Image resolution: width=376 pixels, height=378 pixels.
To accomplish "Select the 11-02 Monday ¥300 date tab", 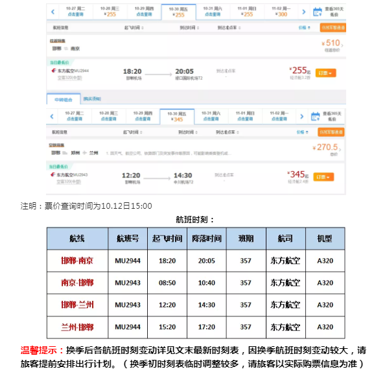I will coord(281,11).
